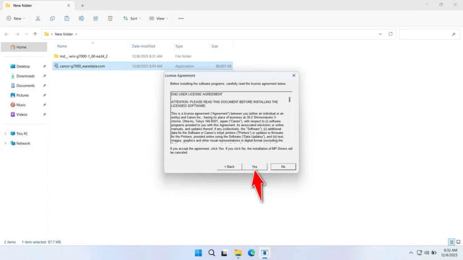
Task: Open the Share icon in the toolbar
Action: [95, 19]
